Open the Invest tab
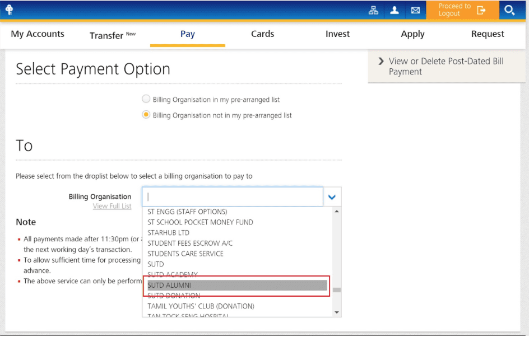 tap(337, 34)
